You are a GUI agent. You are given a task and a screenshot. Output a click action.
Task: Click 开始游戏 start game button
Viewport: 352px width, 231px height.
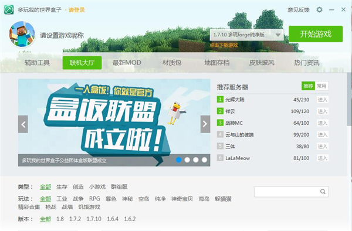tap(316, 34)
